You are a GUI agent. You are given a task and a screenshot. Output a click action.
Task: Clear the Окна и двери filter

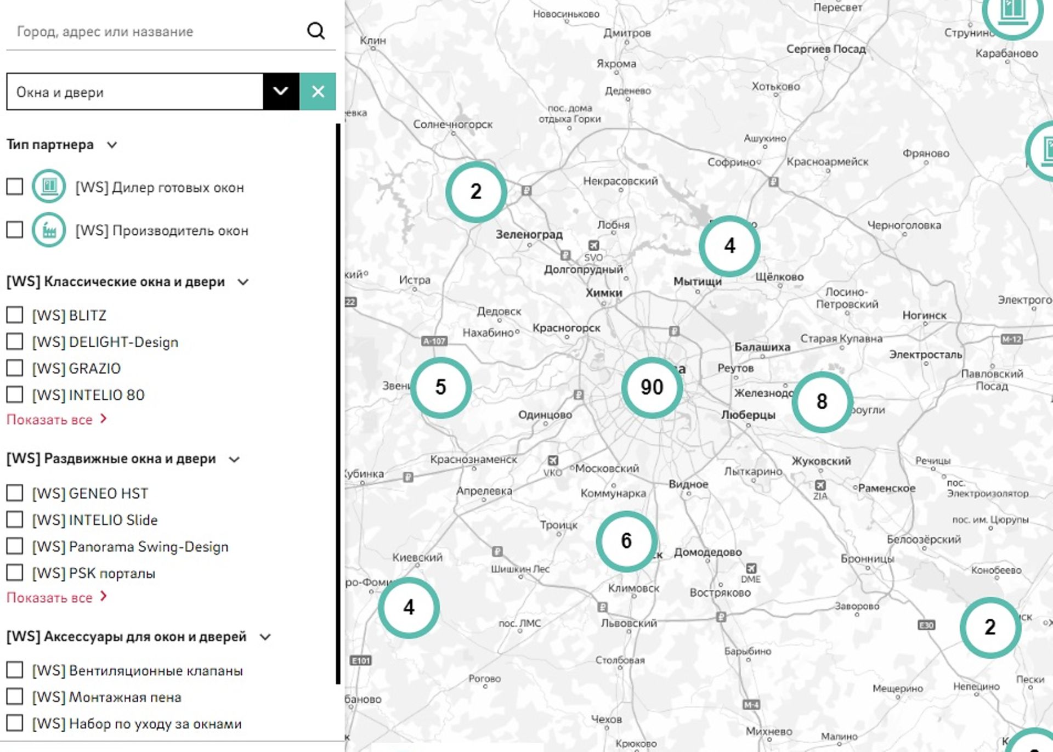(x=318, y=92)
